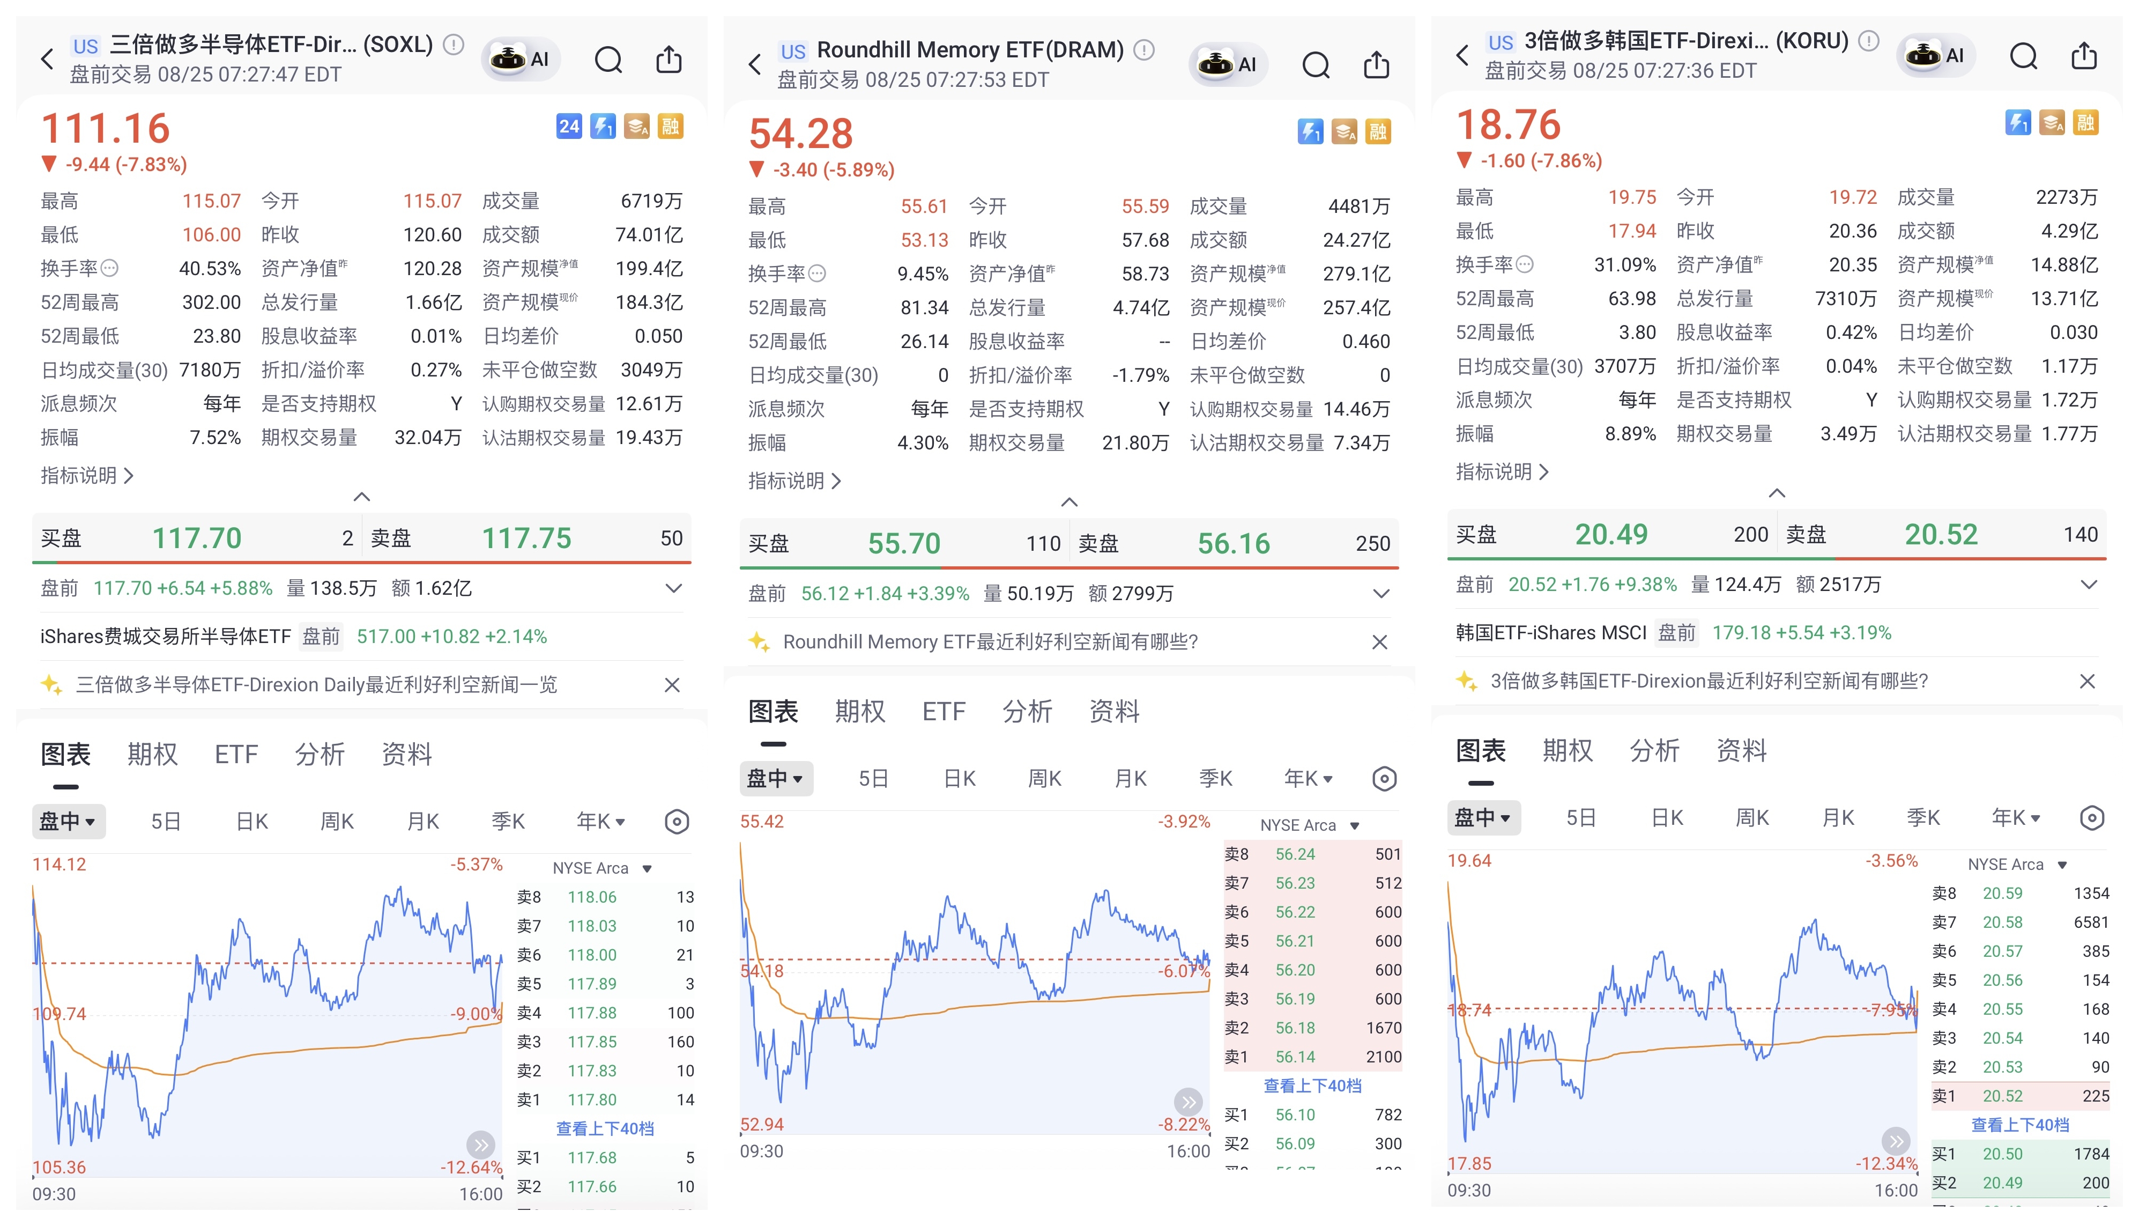2139x1226 pixels.
Task: Expand DRAM chart with the double-arrow button
Action: pos(1188,1102)
